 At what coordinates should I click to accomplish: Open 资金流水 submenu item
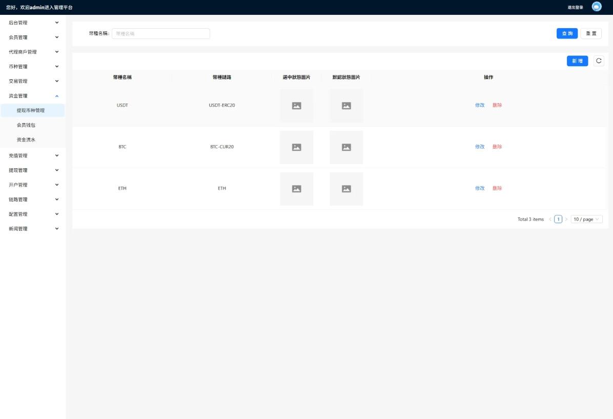pos(26,139)
